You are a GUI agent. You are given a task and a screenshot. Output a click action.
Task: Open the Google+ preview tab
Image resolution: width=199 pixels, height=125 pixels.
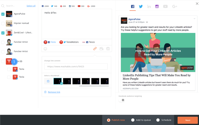(175, 6)
